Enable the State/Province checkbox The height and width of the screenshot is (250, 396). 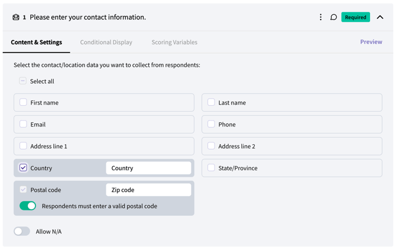click(x=211, y=168)
